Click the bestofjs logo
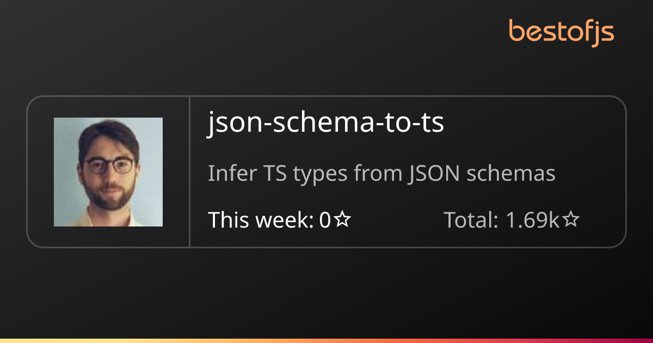Screen dimensions: 653x343 click(x=561, y=31)
